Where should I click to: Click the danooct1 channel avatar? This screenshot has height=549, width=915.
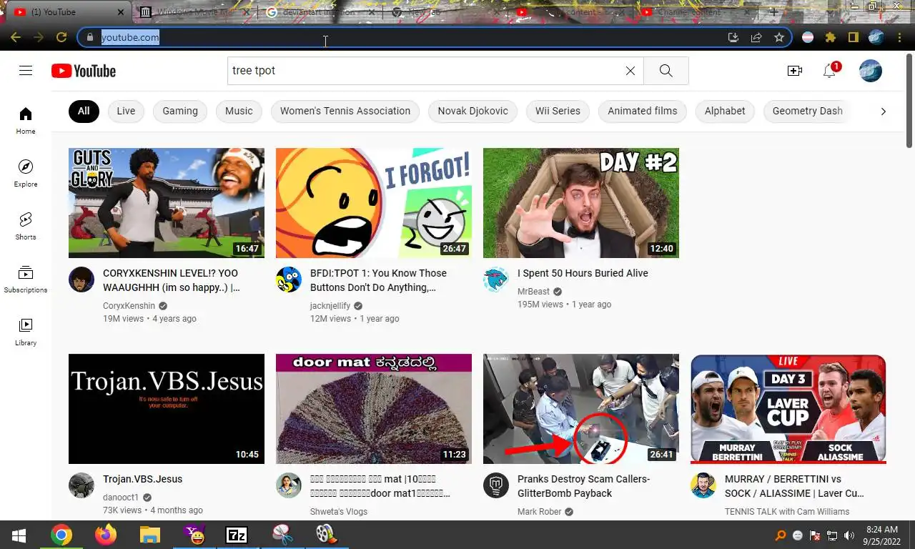click(81, 485)
